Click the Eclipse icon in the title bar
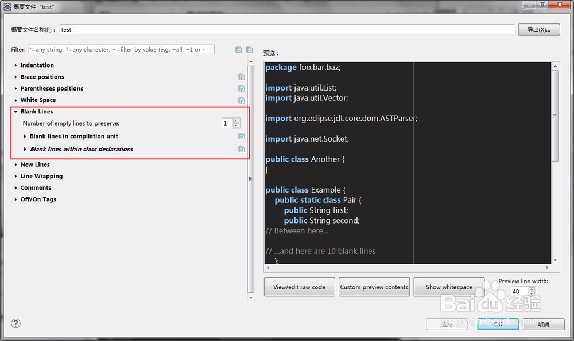Viewport: 574px width, 341px height. coord(7,6)
